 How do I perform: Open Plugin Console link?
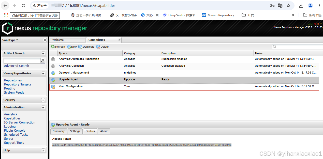(15, 131)
